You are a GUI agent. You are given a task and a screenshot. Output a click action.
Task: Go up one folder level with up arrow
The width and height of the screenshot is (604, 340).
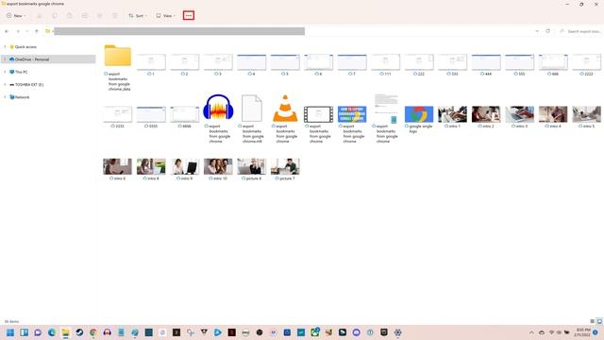tap(37, 31)
